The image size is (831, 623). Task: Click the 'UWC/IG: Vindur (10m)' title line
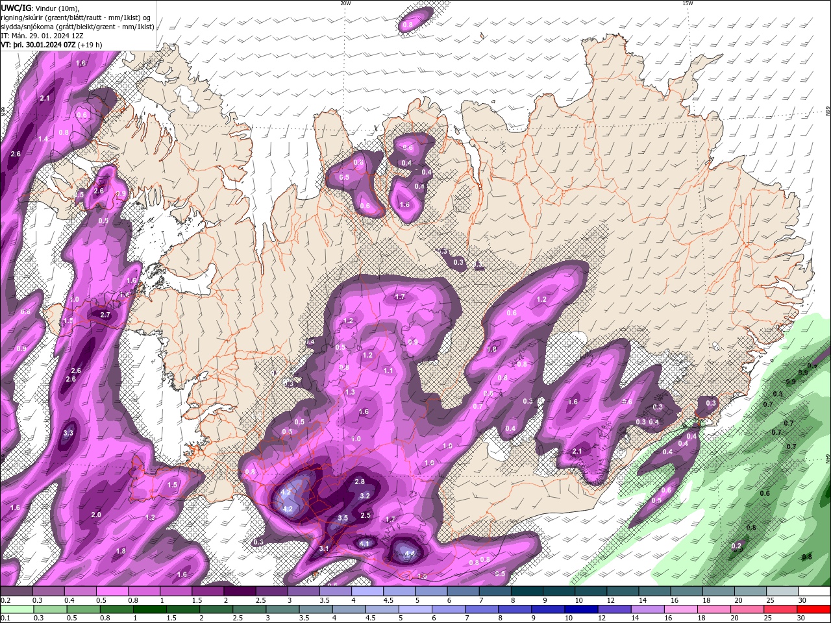[40, 8]
